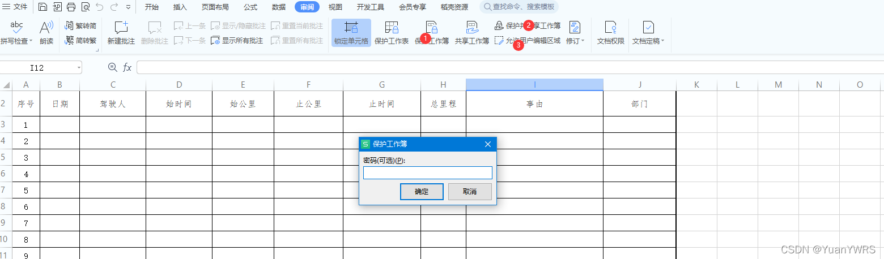Toggle Show All Comments (显示所有批注)
The image size is (884, 259).
point(237,41)
